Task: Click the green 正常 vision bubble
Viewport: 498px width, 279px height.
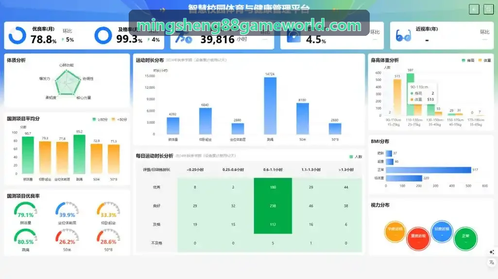Action: tap(465, 239)
